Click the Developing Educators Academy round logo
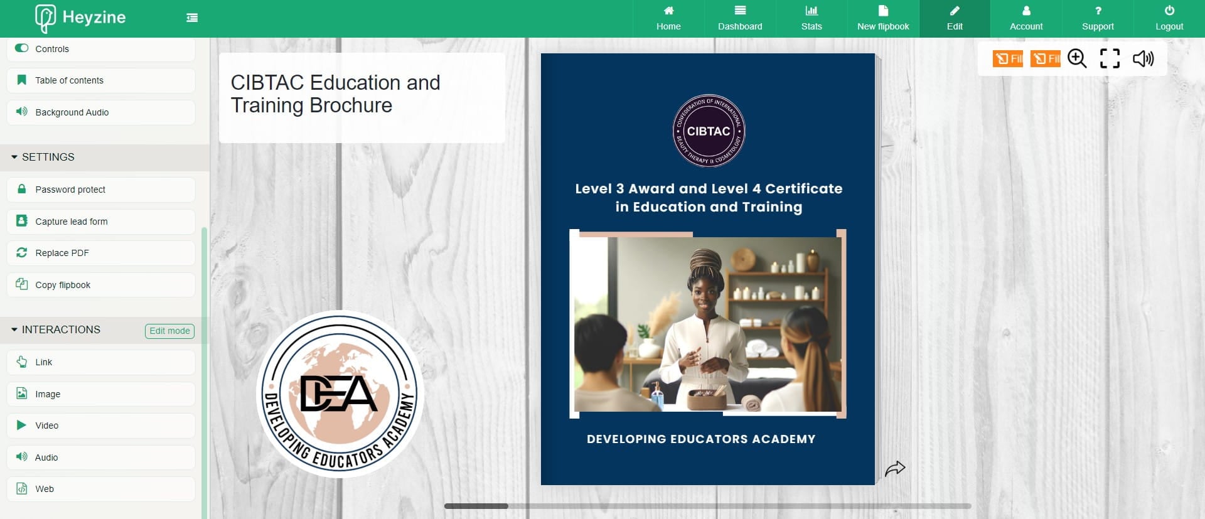The width and height of the screenshot is (1205, 519). 340,394
